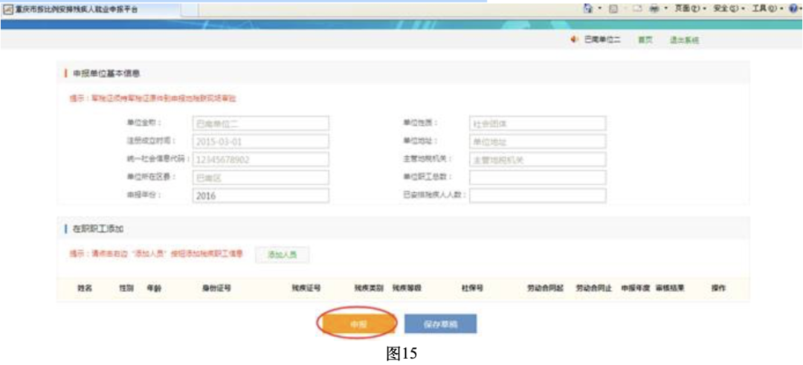Click the page icon in the browser tab

pyautogui.click(x=7, y=8)
